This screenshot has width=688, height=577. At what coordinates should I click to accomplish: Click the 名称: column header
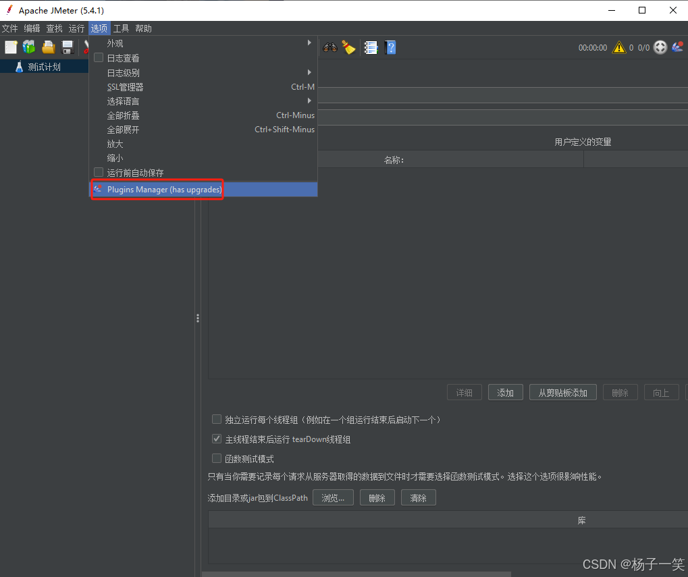click(395, 159)
